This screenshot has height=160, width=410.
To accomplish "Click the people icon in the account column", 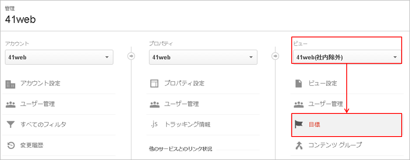I will [10, 104].
